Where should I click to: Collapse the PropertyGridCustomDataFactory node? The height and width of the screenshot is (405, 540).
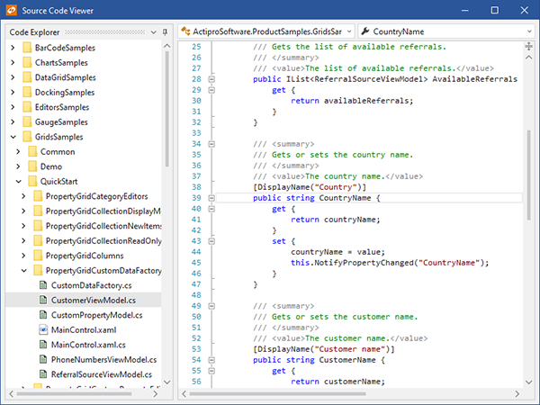(x=24, y=270)
